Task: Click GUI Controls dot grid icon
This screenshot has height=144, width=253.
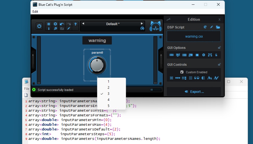Action: (x=191, y=78)
